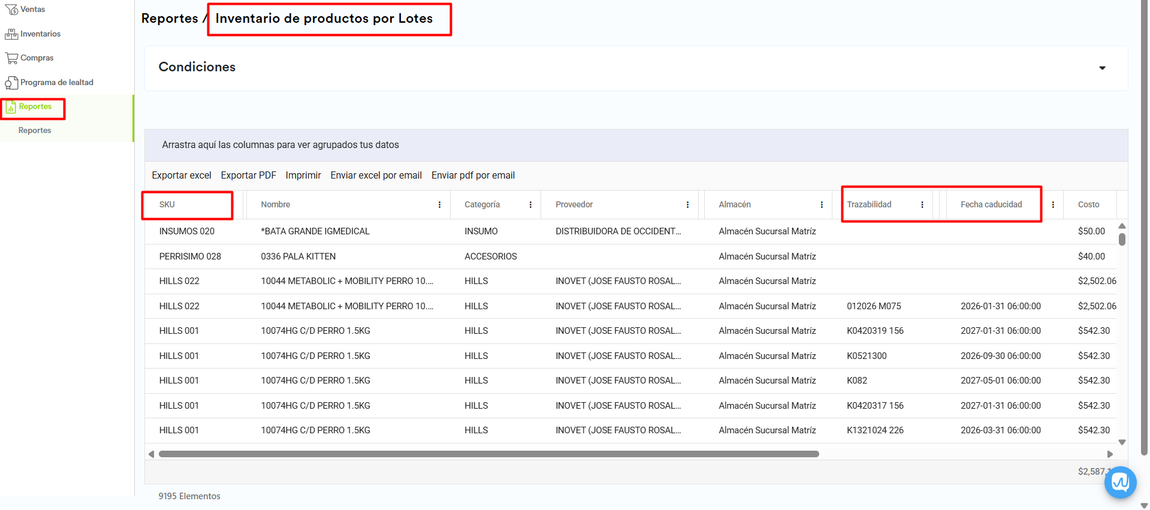Click the Compras shopping cart icon
This screenshot has height=510, width=1150.
[x=11, y=58]
